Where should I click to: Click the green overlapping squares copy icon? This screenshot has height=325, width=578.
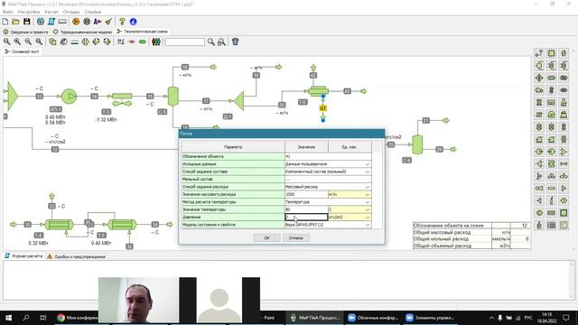[53, 42]
